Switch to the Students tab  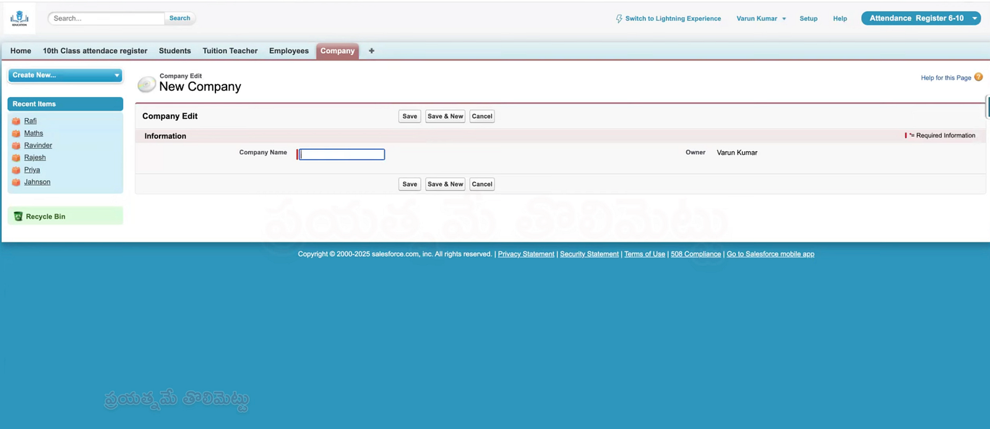click(x=174, y=51)
